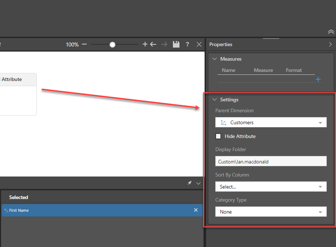
Task: Open the Category Type dropdown
Action: point(271,212)
